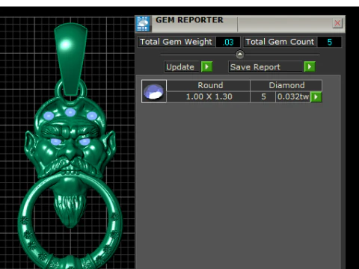The height and width of the screenshot is (269, 359).
Task: Click the Gem Reporter panel icon
Action: pyautogui.click(x=143, y=24)
